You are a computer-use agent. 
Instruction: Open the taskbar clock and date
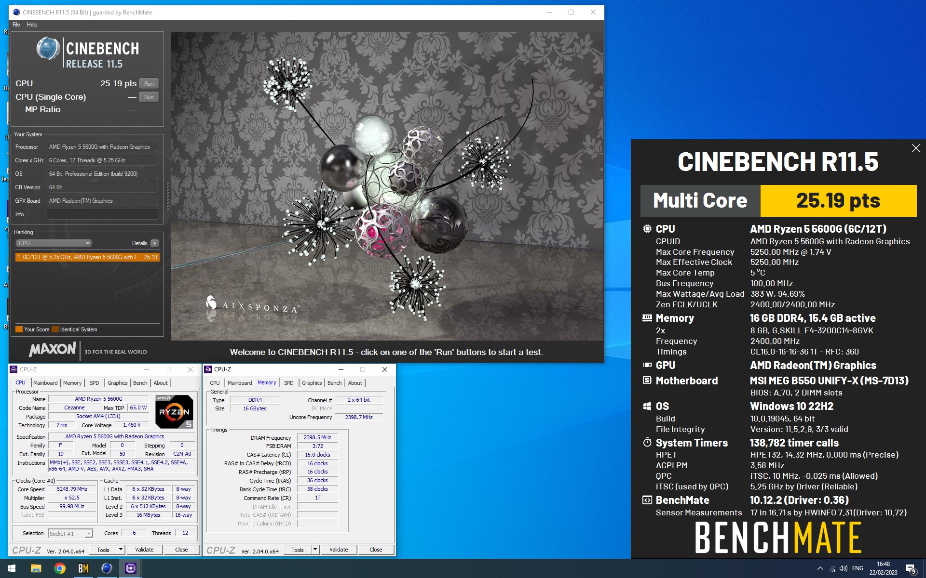point(883,568)
